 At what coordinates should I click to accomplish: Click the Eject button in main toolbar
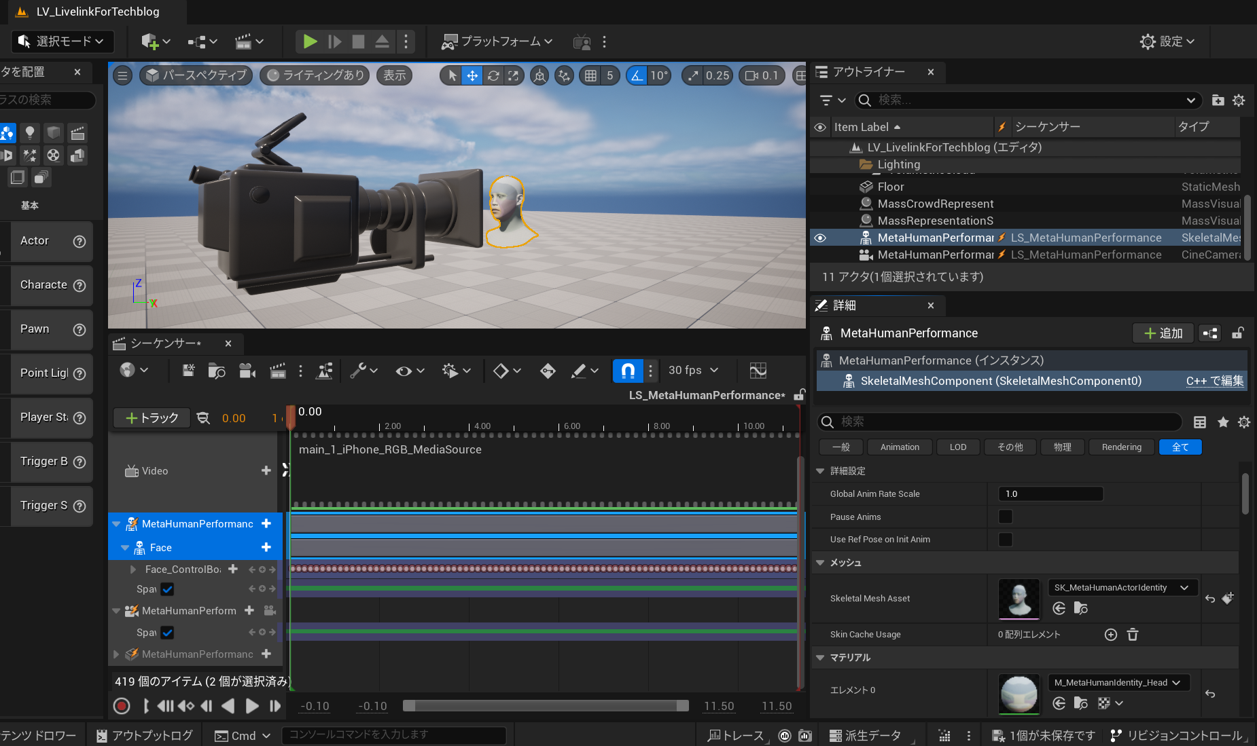click(382, 41)
